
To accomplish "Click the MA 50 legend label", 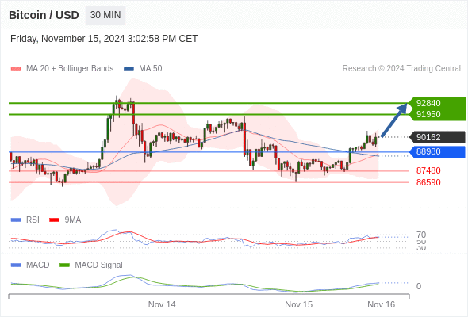I will pyautogui.click(x=151, y=69).
